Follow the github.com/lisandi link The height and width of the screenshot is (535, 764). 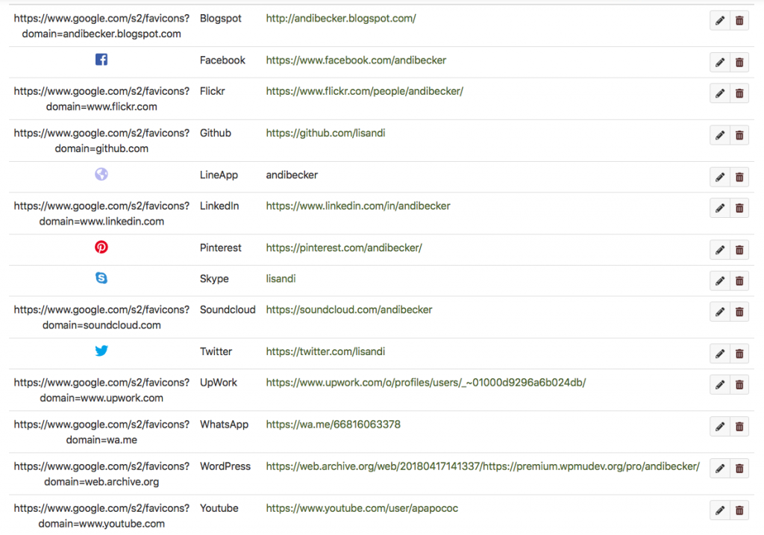pos(325,133)
